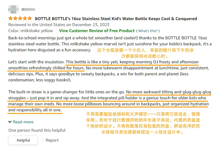
Task: Click Vine Customer Review of Free Product
Action: pos(97,31)
